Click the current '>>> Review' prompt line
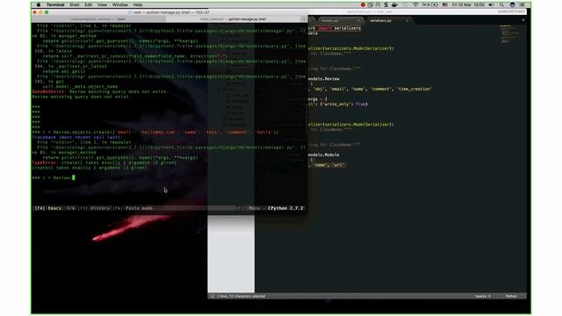The height and width of the screenshot is (316, 562). pyautogui.click(x=54, y=177)
